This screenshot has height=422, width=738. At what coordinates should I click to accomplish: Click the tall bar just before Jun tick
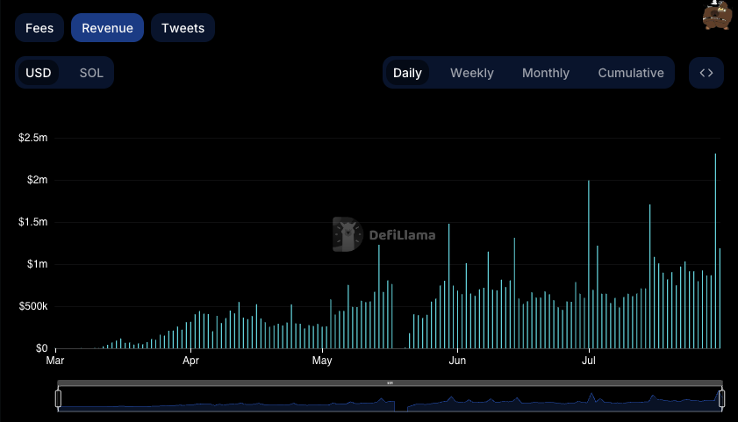click(x=448, y=286)
